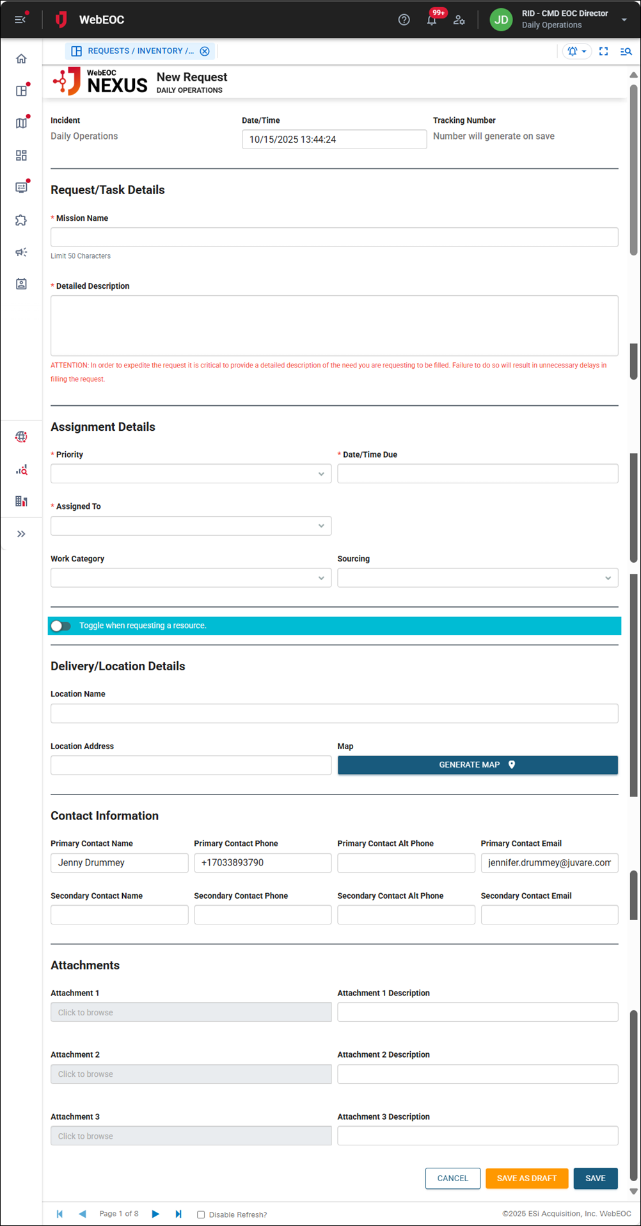
Task: Browse for Attachment 1 file
Action: click(191, 1012)
